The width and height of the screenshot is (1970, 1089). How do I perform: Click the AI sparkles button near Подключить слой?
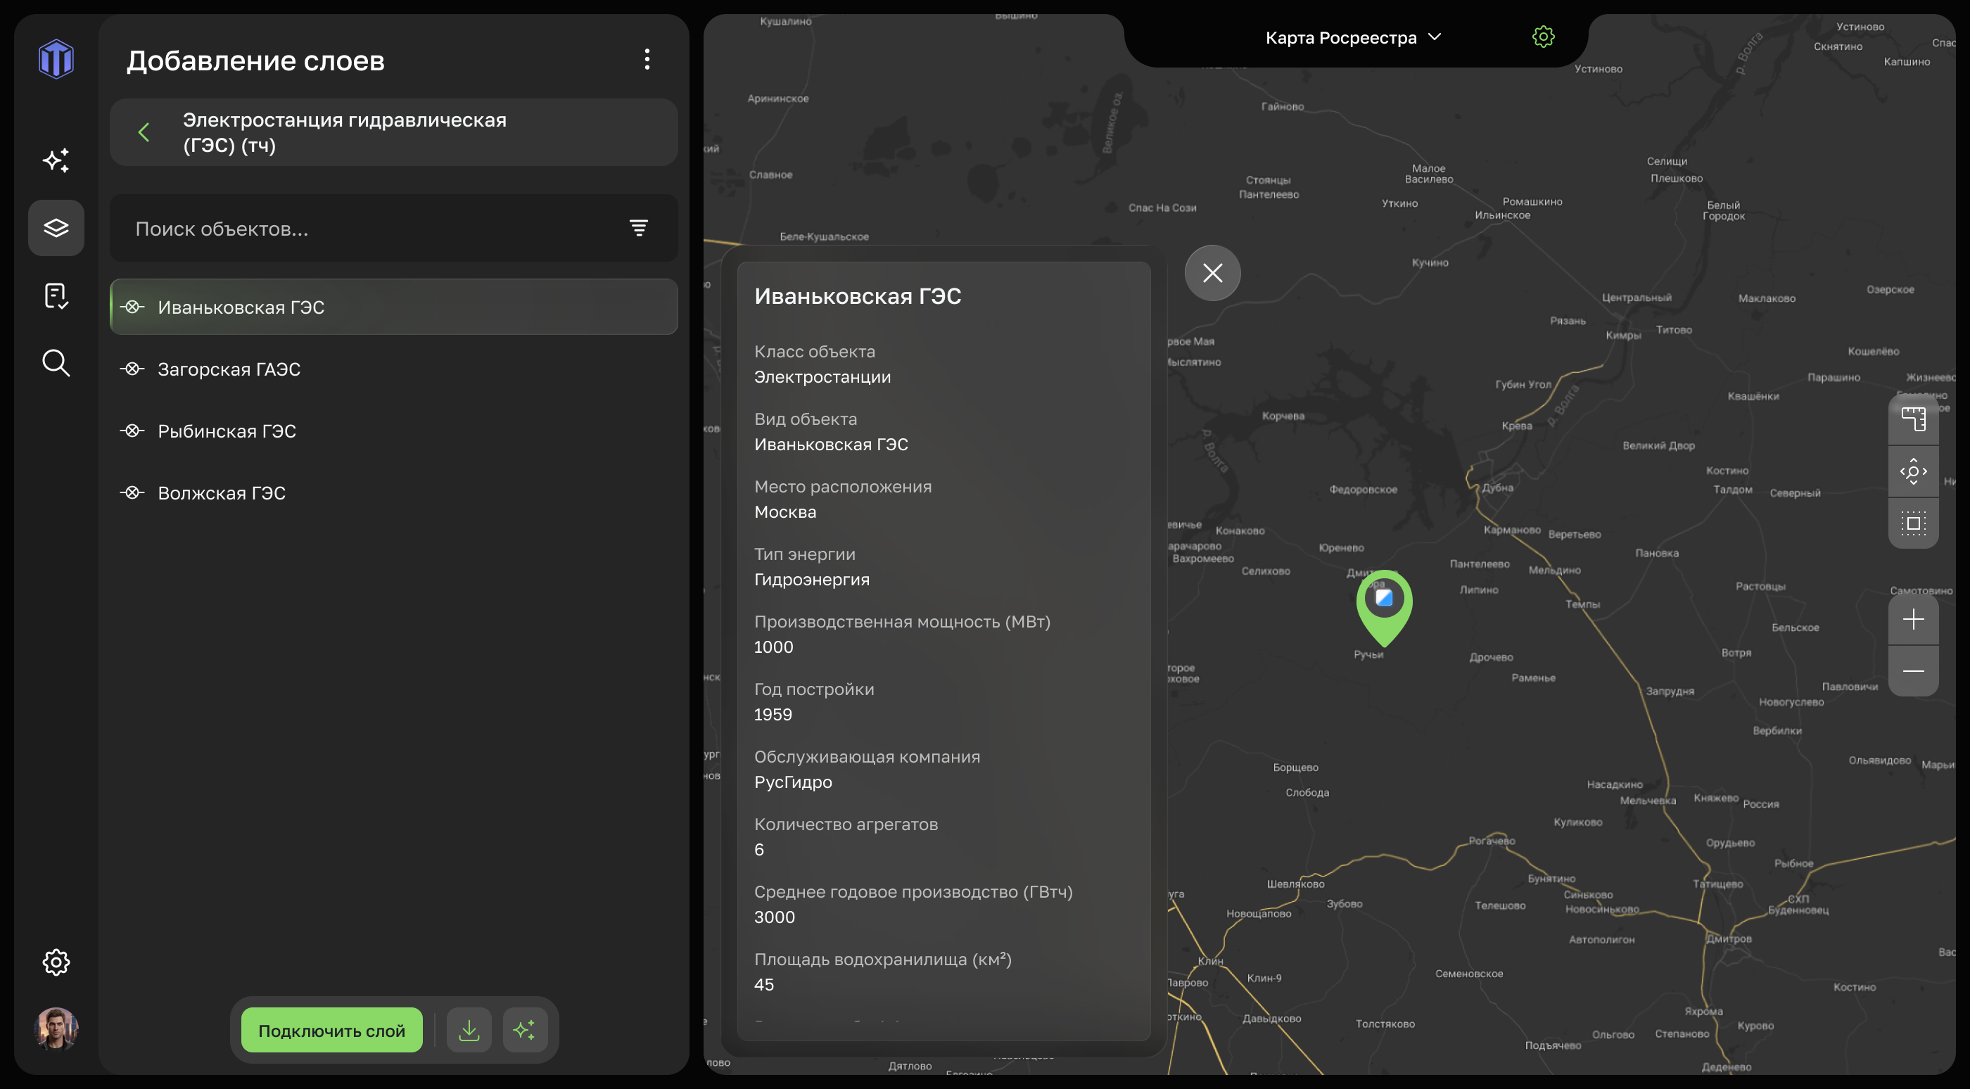pos(525,1030)
